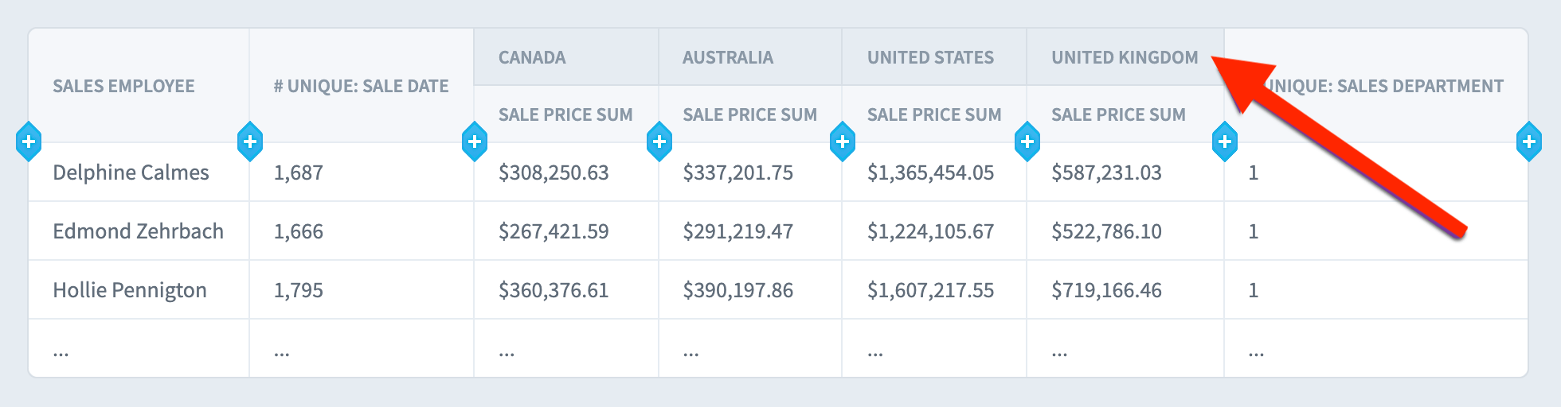
Task: Click plus icon between Canada and Australia columns
Action: 659,142
